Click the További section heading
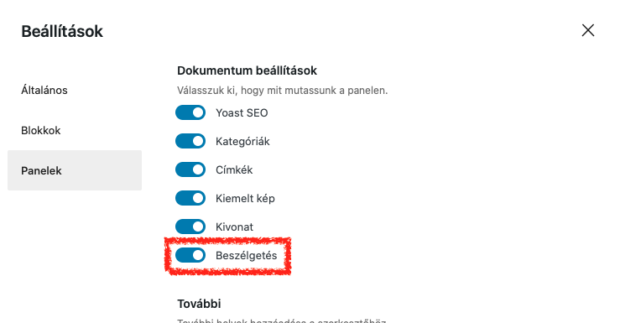The height and width of the screenshot is (323, 620). pos(199,304)
